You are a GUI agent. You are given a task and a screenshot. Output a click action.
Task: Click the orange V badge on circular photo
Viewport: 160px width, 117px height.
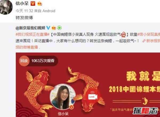coord(72,107)
